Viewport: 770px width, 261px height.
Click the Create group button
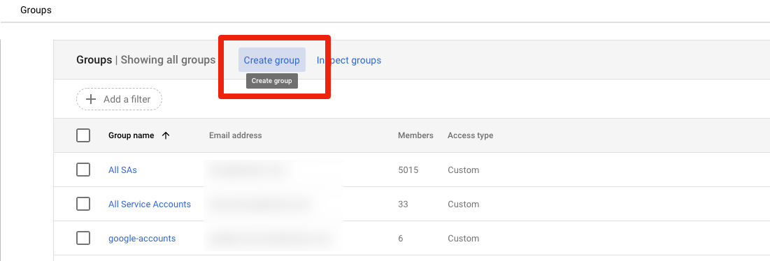click(x=271, y=60)
